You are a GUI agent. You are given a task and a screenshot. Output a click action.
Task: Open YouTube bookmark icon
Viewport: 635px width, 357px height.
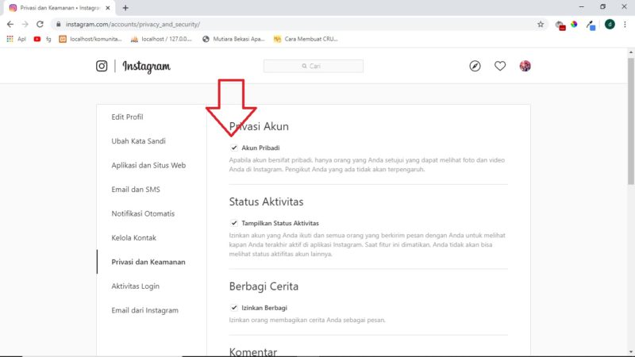[37, 39]
